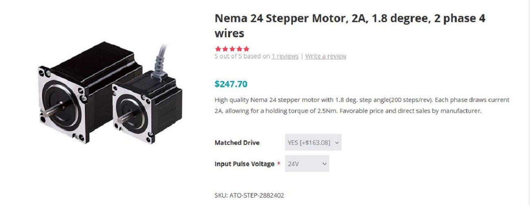The image size is (530, 205).
Task: Click the red required asterisk
Action: coord(278,163)
